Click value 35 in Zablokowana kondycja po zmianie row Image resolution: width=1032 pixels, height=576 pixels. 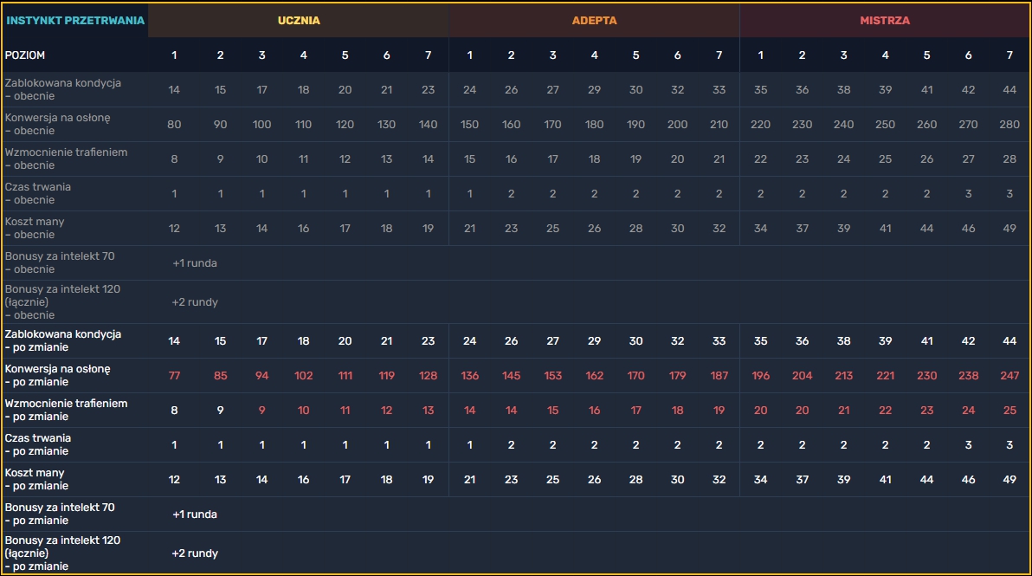[x=760, y=341]
